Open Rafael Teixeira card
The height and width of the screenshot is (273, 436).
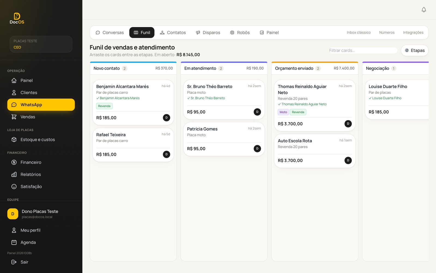[x=133, y=145]
